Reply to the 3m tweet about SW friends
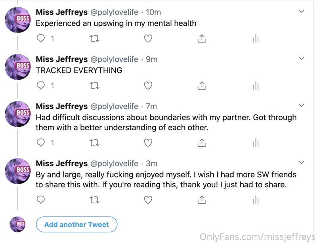The image size is (317, 244). pyautogui.click(x=41, y=200)
